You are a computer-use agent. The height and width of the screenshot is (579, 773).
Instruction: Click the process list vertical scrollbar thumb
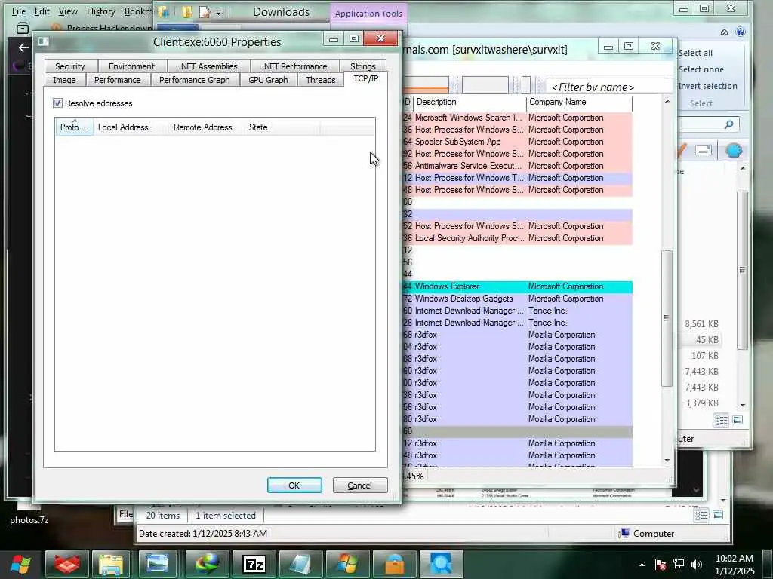(667, 318)
